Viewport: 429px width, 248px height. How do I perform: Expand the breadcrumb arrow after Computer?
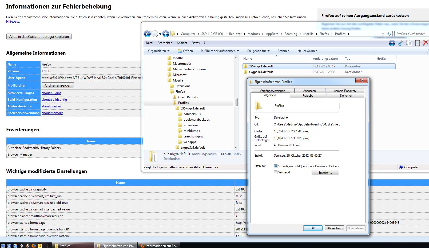click(x=198, y=34)
